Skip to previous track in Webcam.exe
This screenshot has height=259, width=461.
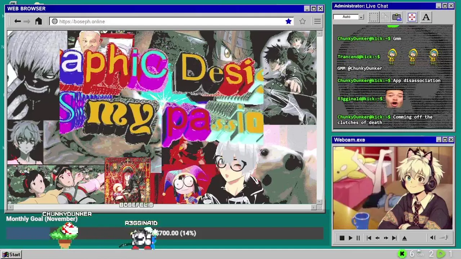[369, 238]
